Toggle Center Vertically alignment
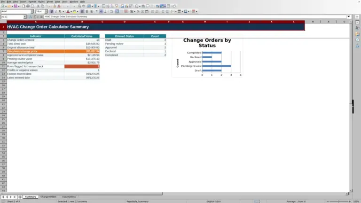The image size is (361, 203). pos(101,11)
